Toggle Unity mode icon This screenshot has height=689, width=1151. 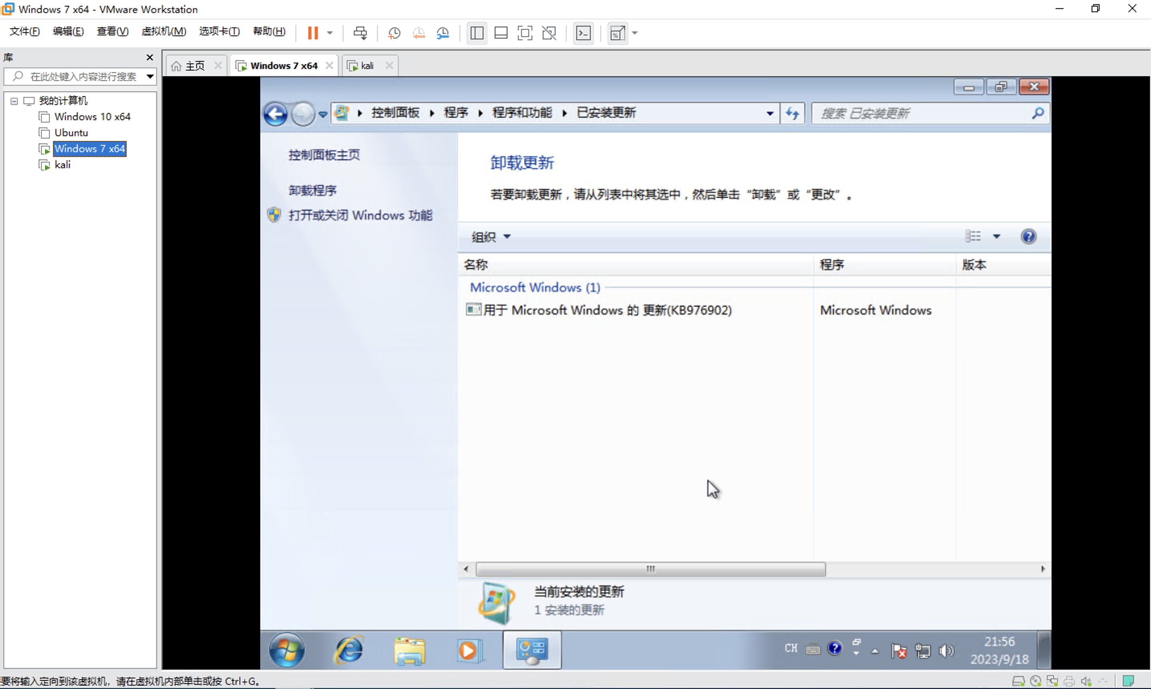click(549, 33)
